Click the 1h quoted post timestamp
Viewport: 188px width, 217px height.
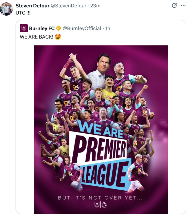tap(108, 28)
